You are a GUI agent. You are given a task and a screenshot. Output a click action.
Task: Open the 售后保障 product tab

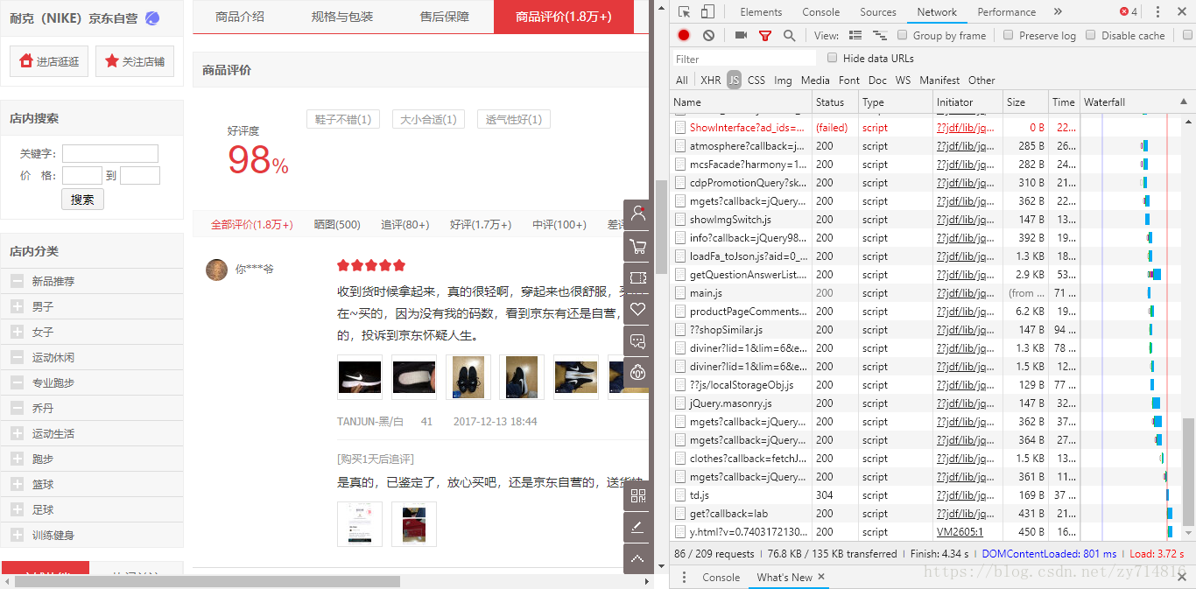[x=445, y=17]
